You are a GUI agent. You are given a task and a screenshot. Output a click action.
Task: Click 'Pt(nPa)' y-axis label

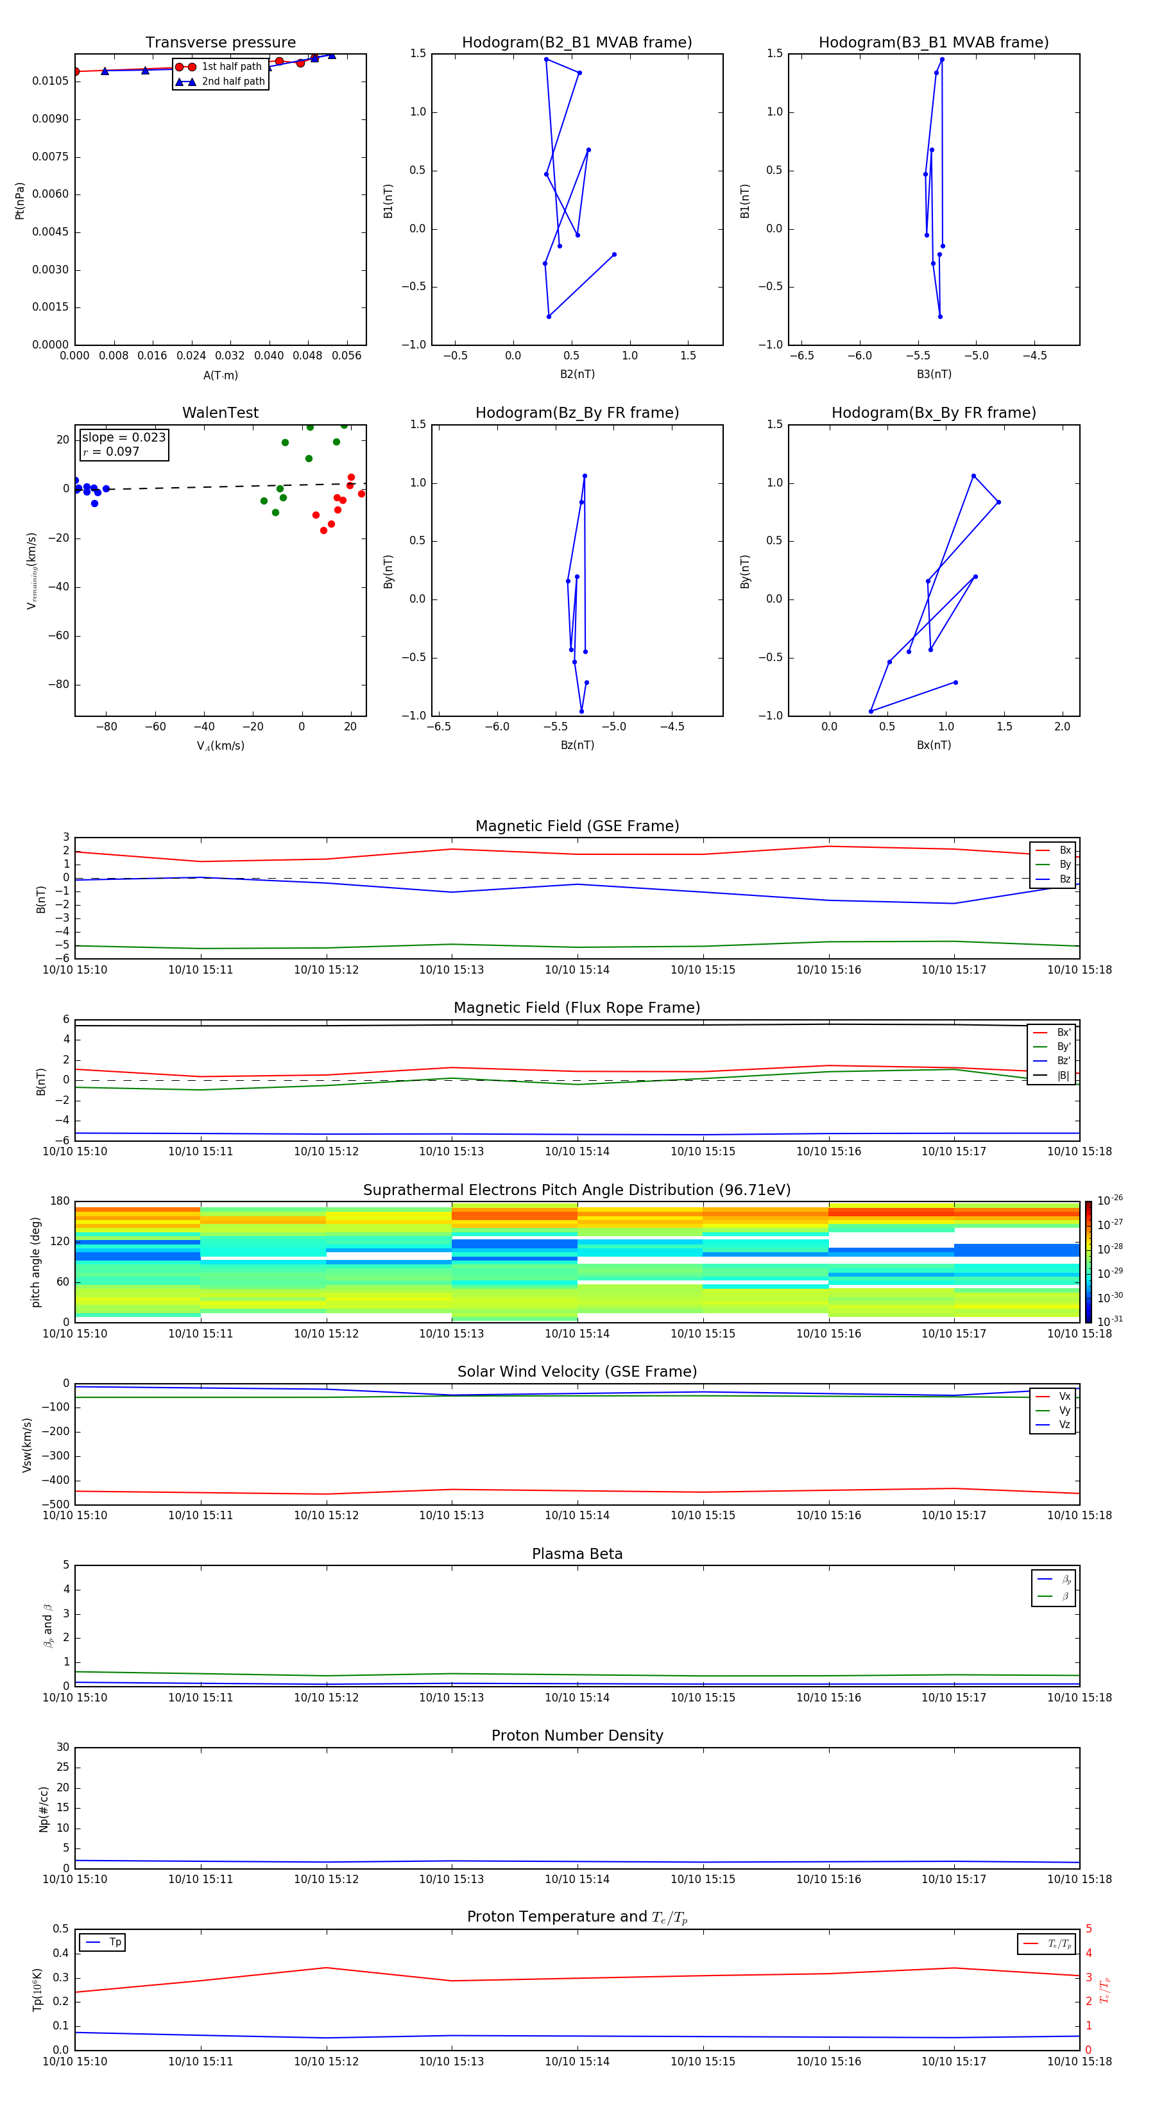pos(20,201)
